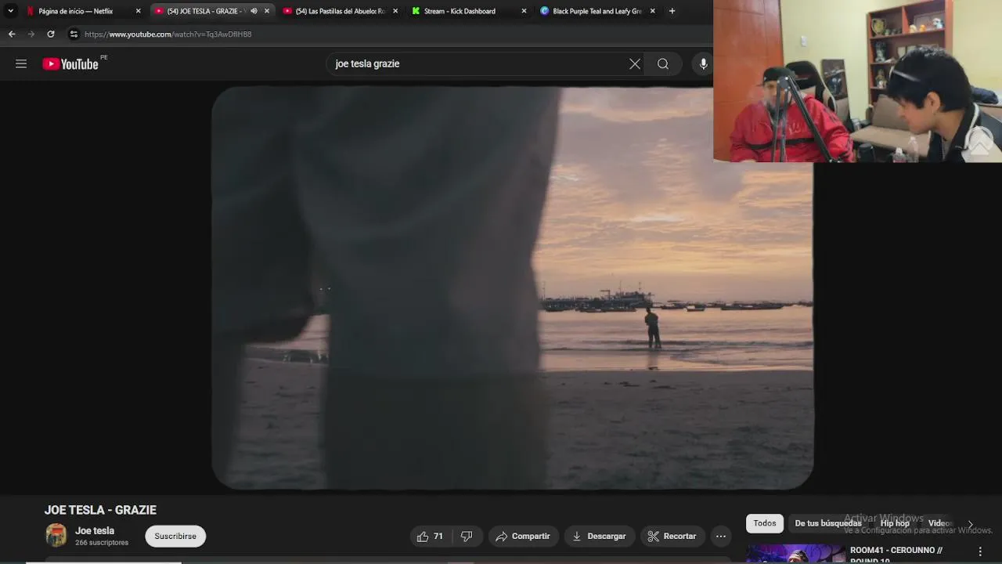Start voice search with microphone icon
1002x564 pixels.
(x=703, y=64)
